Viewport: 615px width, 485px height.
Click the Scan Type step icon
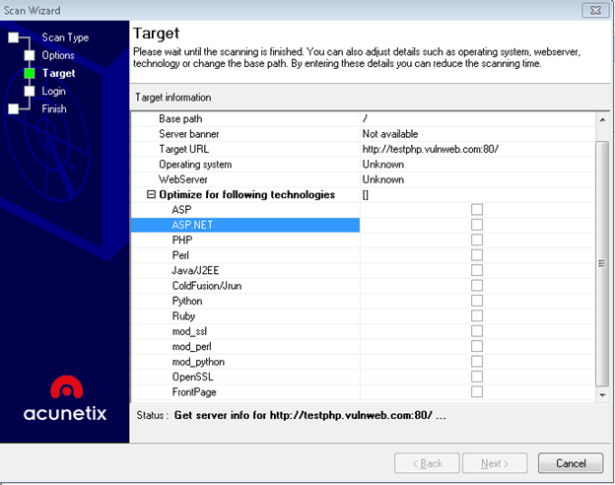[x=14, y=37]
